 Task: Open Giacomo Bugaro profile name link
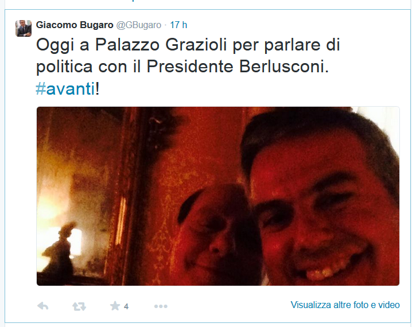(75, 25)
